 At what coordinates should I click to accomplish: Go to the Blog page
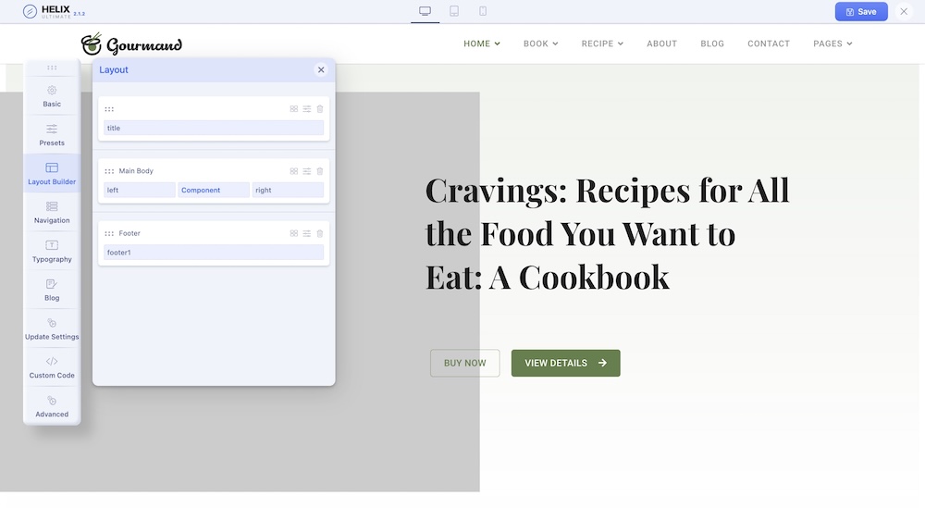click(x=712, y=43)
